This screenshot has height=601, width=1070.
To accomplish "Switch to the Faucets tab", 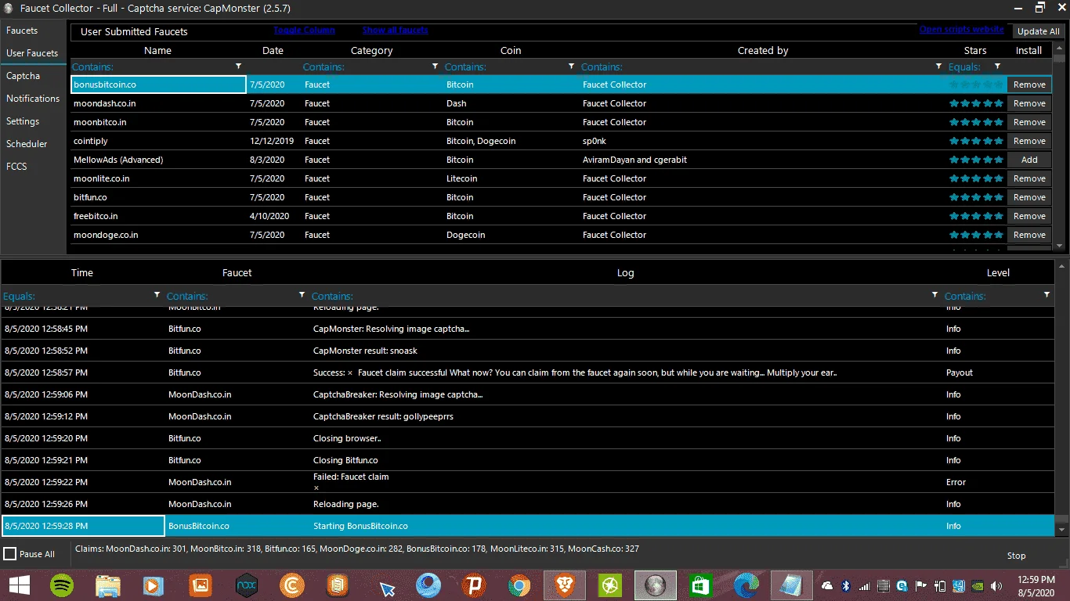I will [33, 31].
